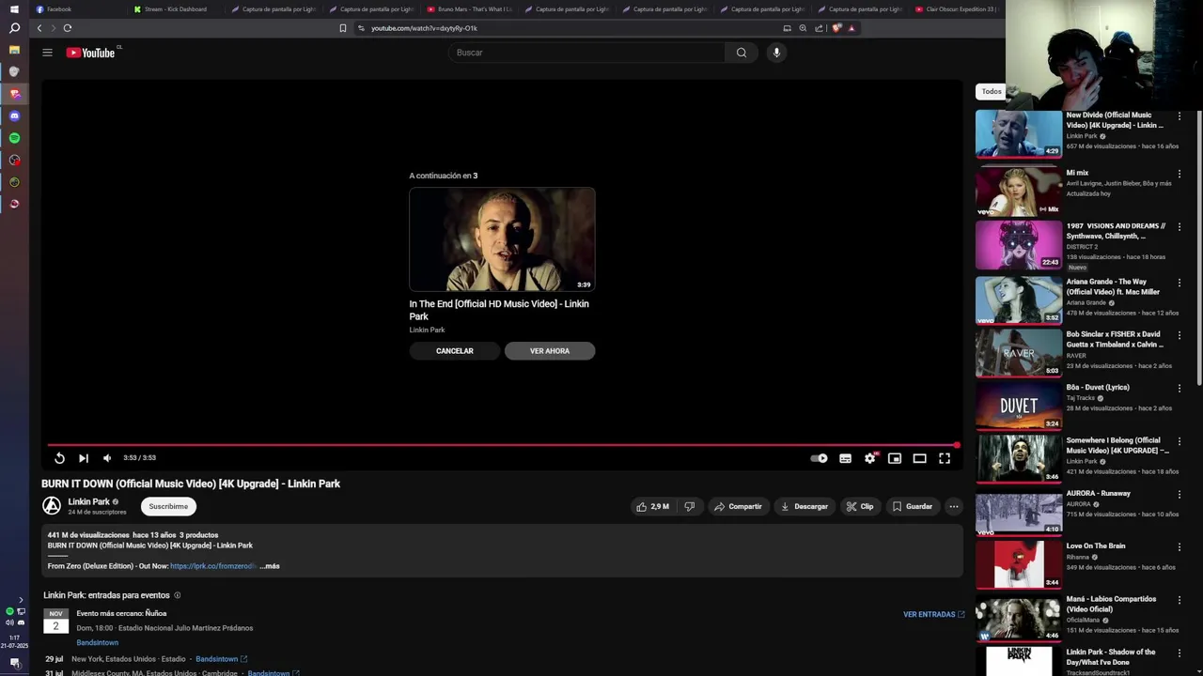This screenshot has height=676, width=1203.
Task: Open options for AURORA Runaway
Action: [1180, 494]
